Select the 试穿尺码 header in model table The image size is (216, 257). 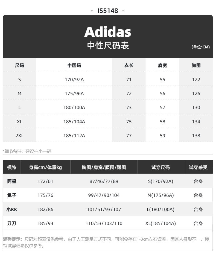tap(160, 167)
